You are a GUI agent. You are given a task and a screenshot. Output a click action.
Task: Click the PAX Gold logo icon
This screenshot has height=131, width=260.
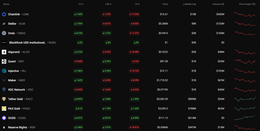point(4,109)
